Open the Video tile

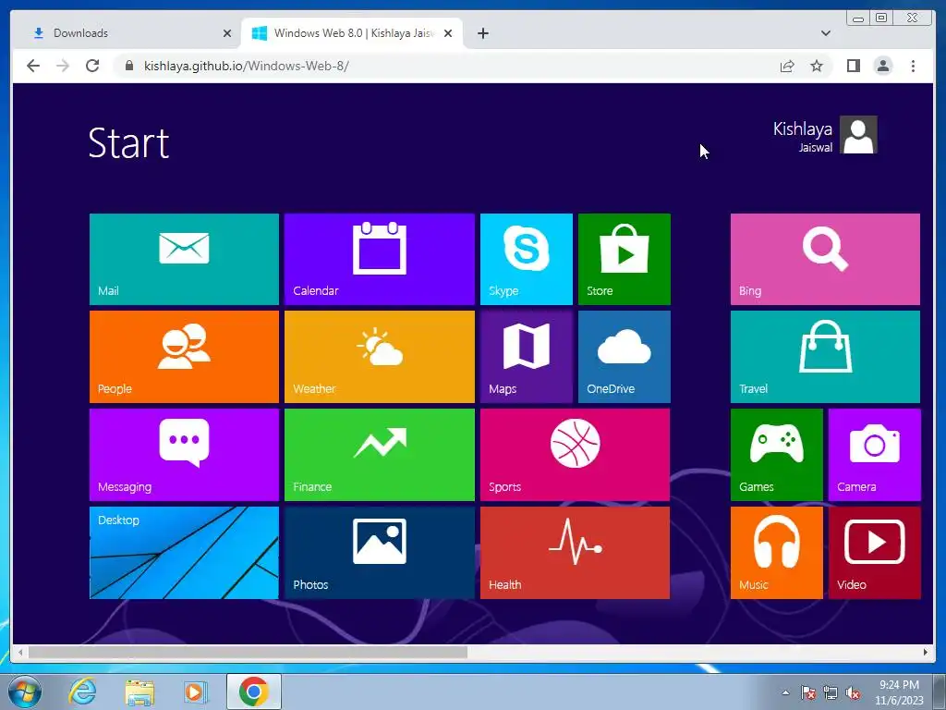click(874, 553)
